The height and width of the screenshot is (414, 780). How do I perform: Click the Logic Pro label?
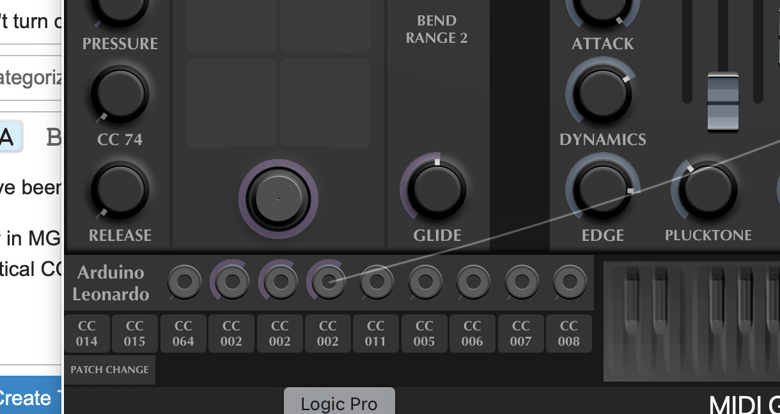click(x=339, y=404)
